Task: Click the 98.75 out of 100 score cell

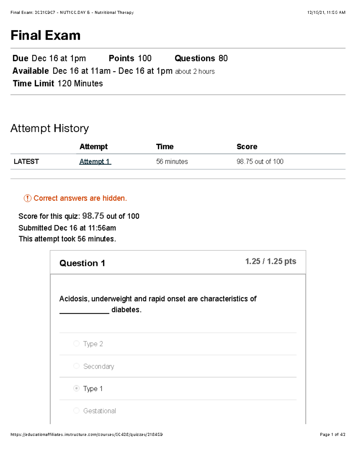Action: (260, 161)
